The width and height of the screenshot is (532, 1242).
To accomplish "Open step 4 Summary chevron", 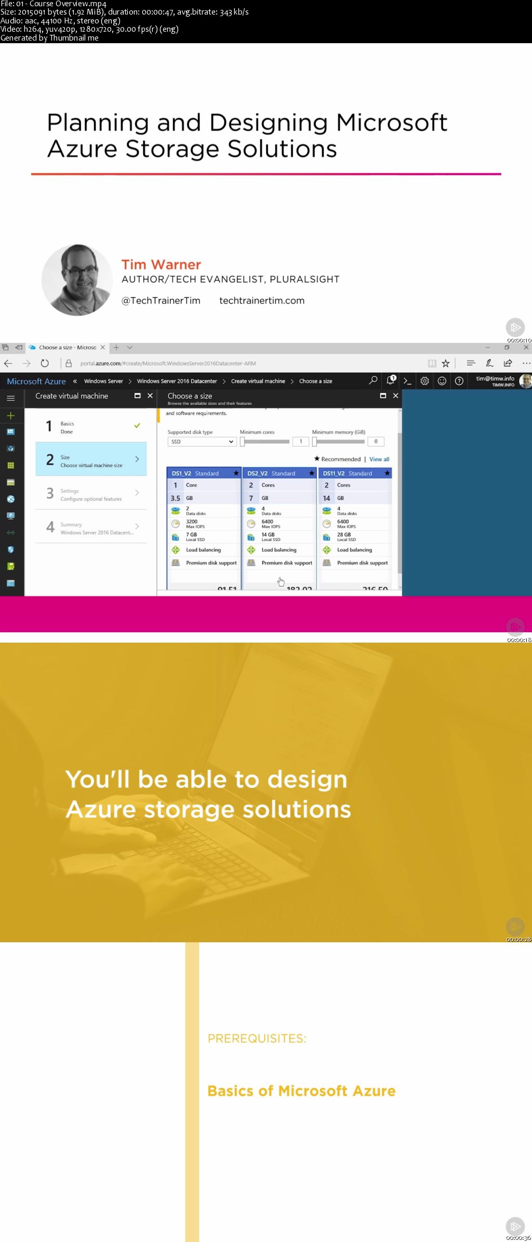I will [137, 526].
